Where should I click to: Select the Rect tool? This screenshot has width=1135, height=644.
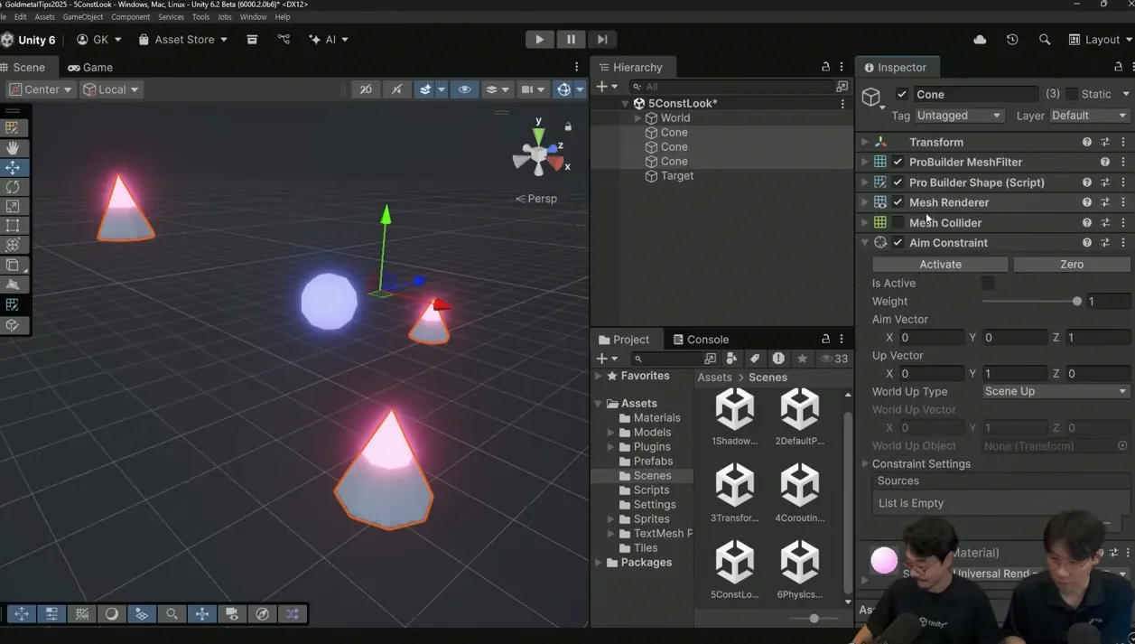pos(13,226)
